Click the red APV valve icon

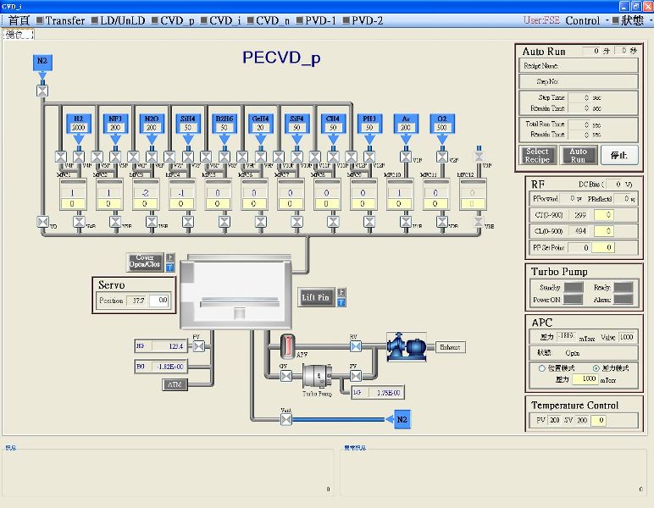tap(286, 346)
